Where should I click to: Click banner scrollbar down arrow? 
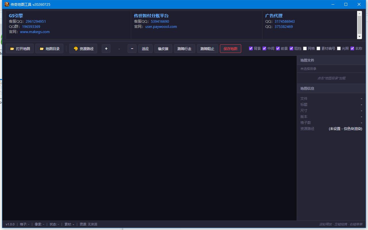coord(359,37)
